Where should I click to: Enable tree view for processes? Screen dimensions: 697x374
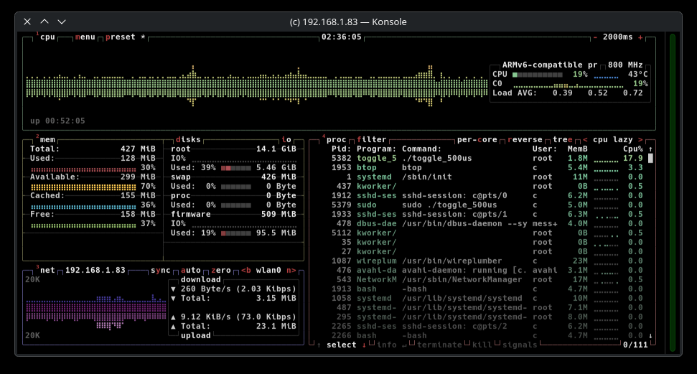562,140
